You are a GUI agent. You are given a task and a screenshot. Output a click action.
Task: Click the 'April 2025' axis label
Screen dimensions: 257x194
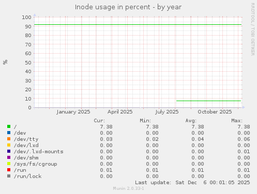point(120,112)
